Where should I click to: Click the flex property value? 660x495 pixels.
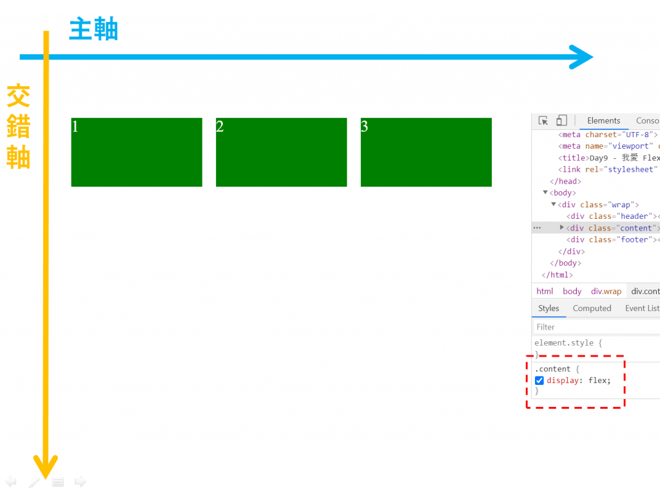(x=597, y=380)
